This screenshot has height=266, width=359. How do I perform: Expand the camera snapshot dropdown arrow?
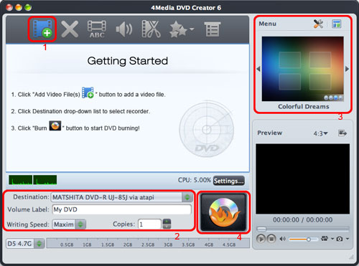click(x=348, y=239)
